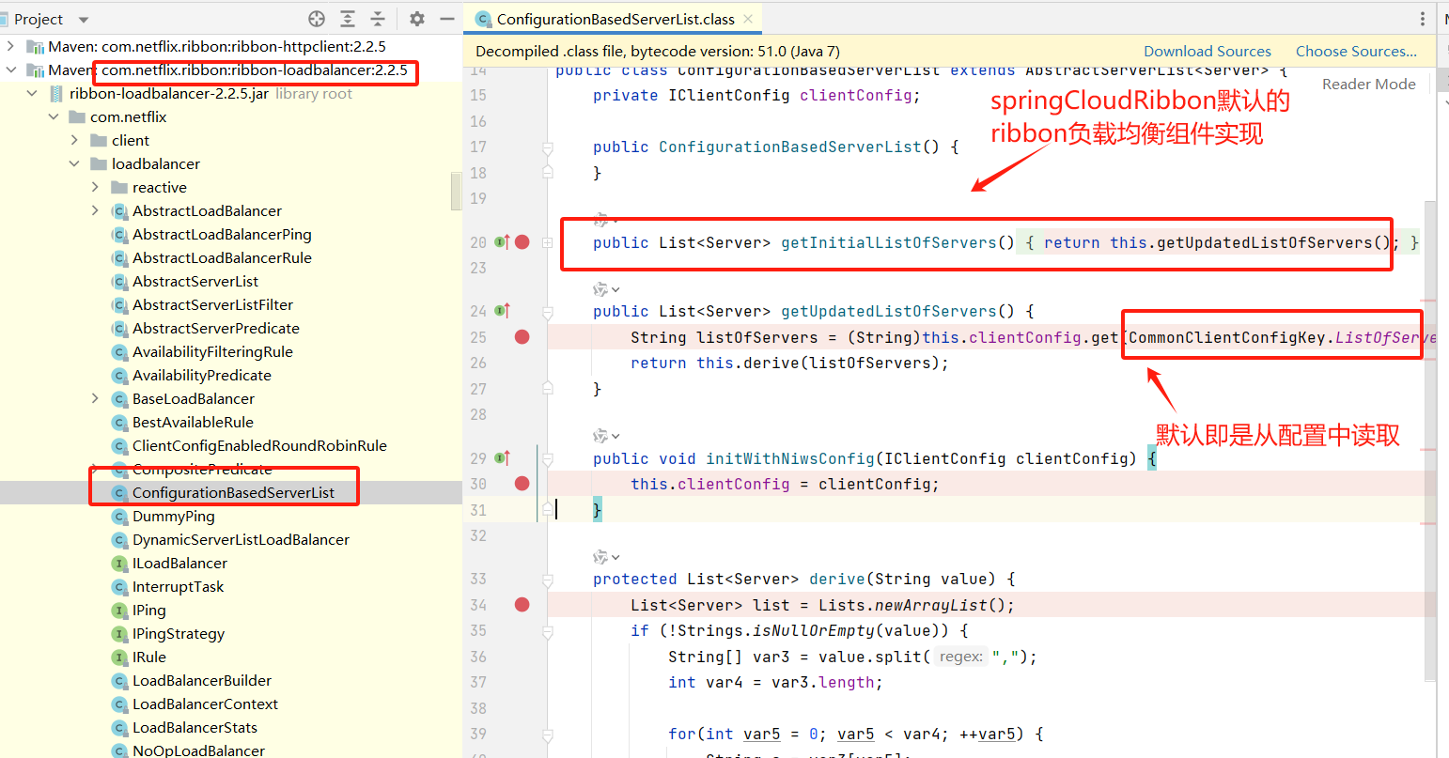Open the Project view dropdown
Screen dimensions: 1449x758
coord(83,20)
